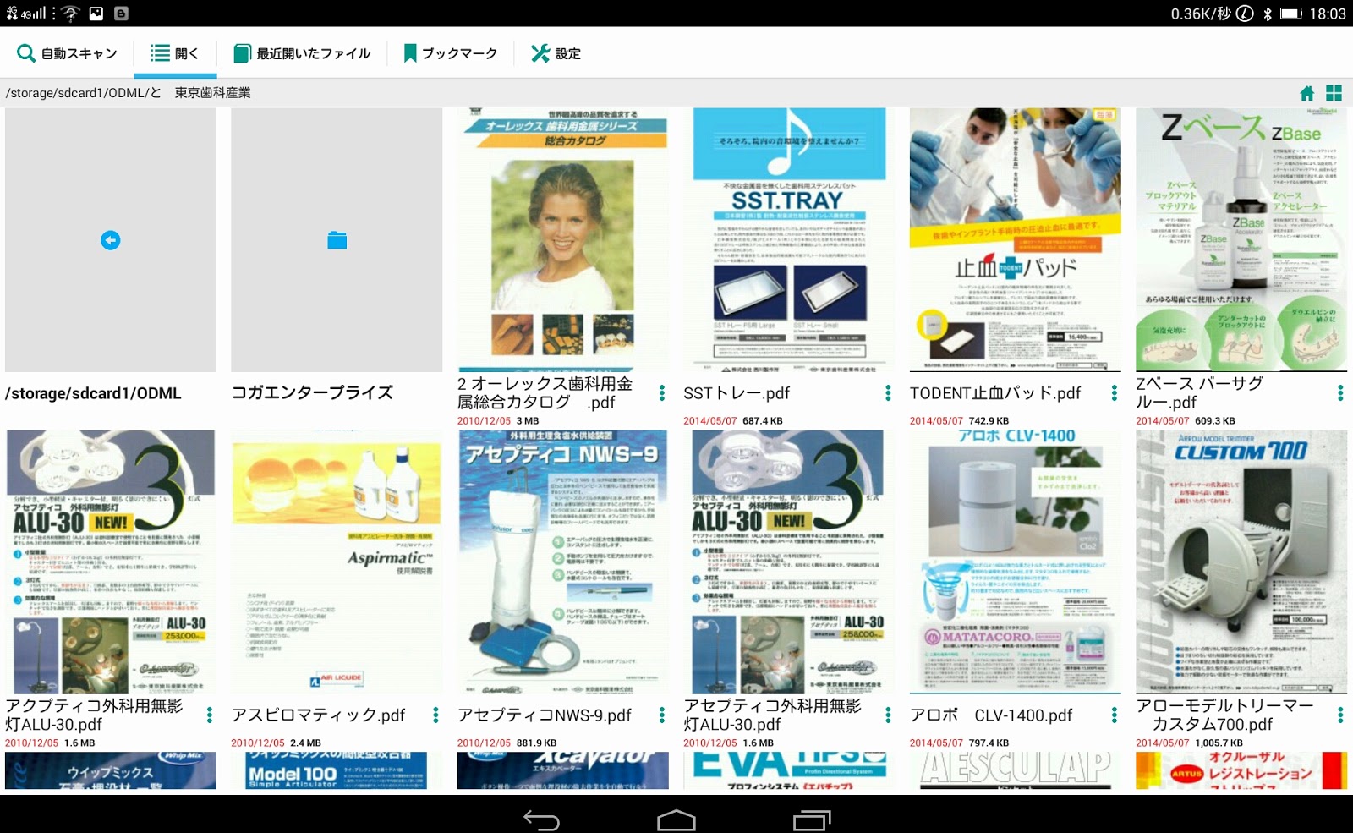Open the オクルーザル レジストレーション thumbnail

1241,770
